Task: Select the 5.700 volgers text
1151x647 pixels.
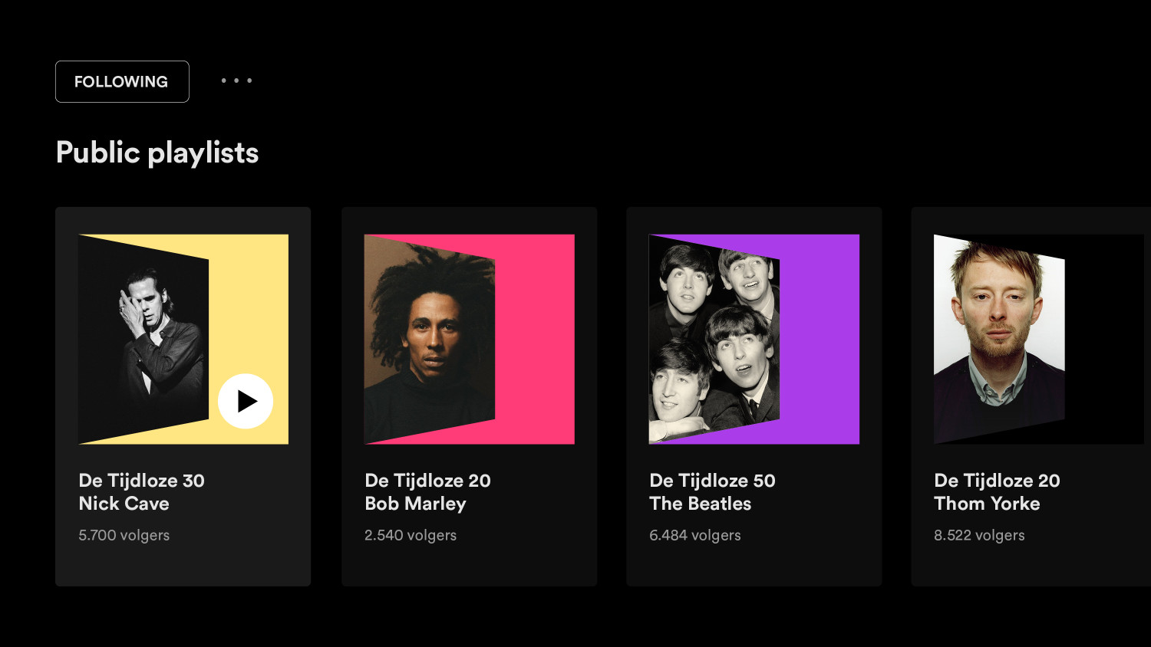Action: point(124,535)
